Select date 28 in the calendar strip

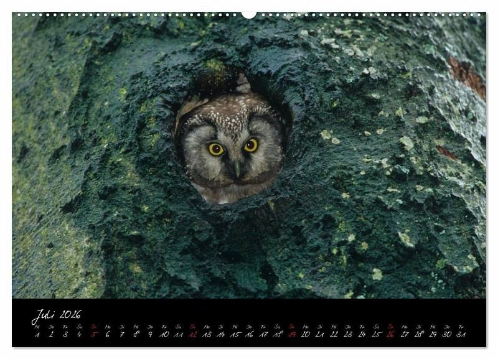pos(418,334)
